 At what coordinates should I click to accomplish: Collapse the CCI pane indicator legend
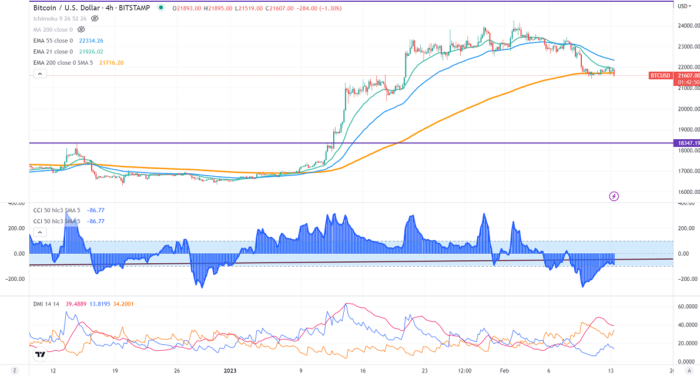(39, 233)
